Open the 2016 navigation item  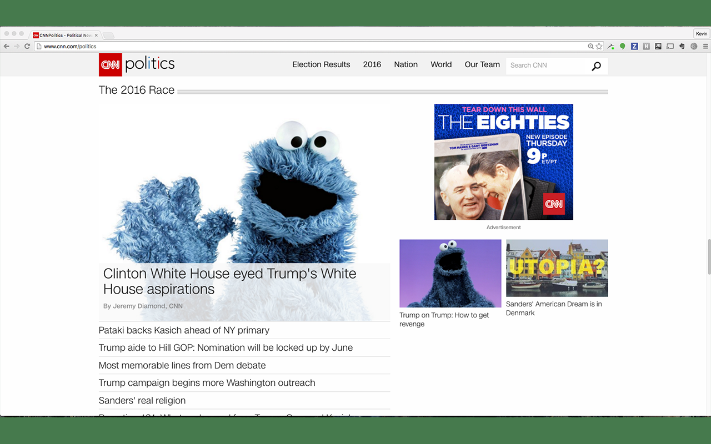pyautogui.click(x=372, y=64)
